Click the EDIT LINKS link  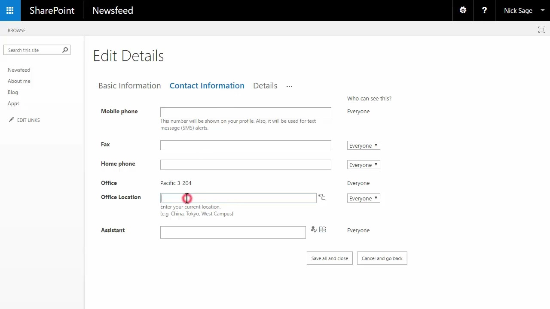pyautogui.click(x=28, y=120)
